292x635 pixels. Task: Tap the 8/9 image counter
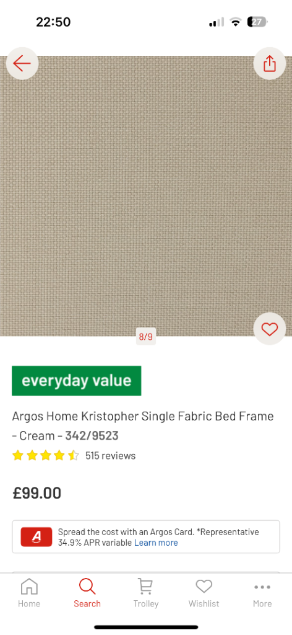click(146, 337)
